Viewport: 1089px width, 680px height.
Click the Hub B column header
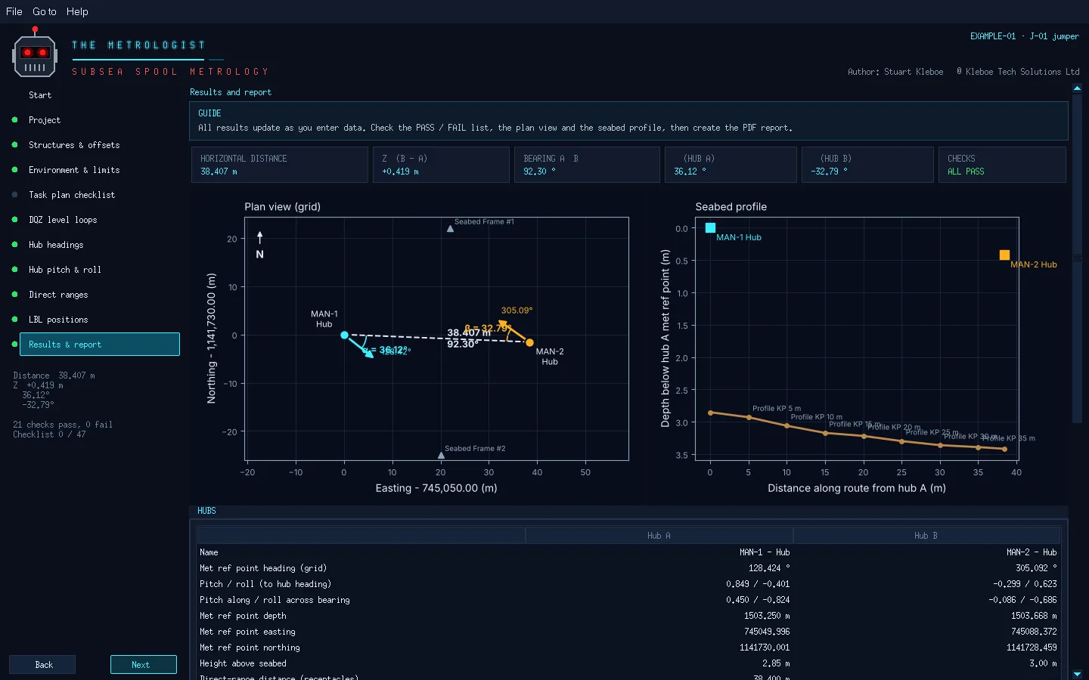point(926,536)
